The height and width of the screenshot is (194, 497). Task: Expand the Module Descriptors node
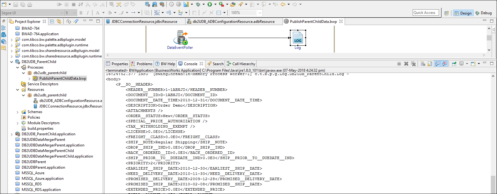pyautogui.click(x=18, y=123)
